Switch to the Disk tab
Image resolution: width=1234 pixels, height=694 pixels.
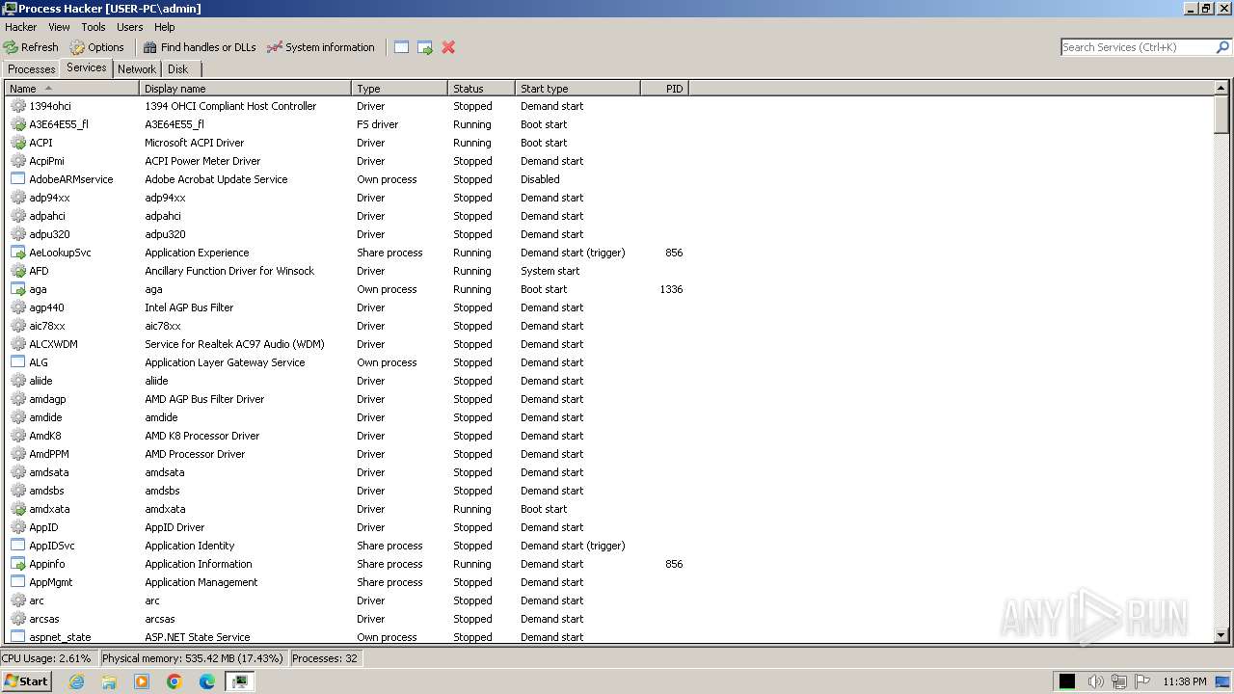pos(178,69)
